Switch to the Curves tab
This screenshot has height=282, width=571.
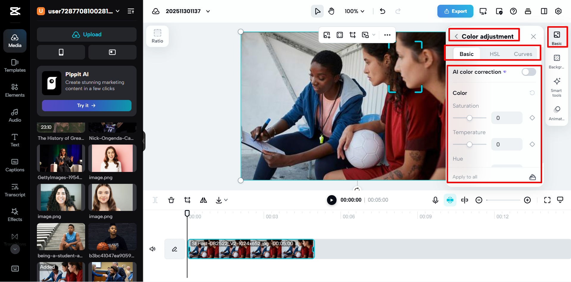point(523,54)
